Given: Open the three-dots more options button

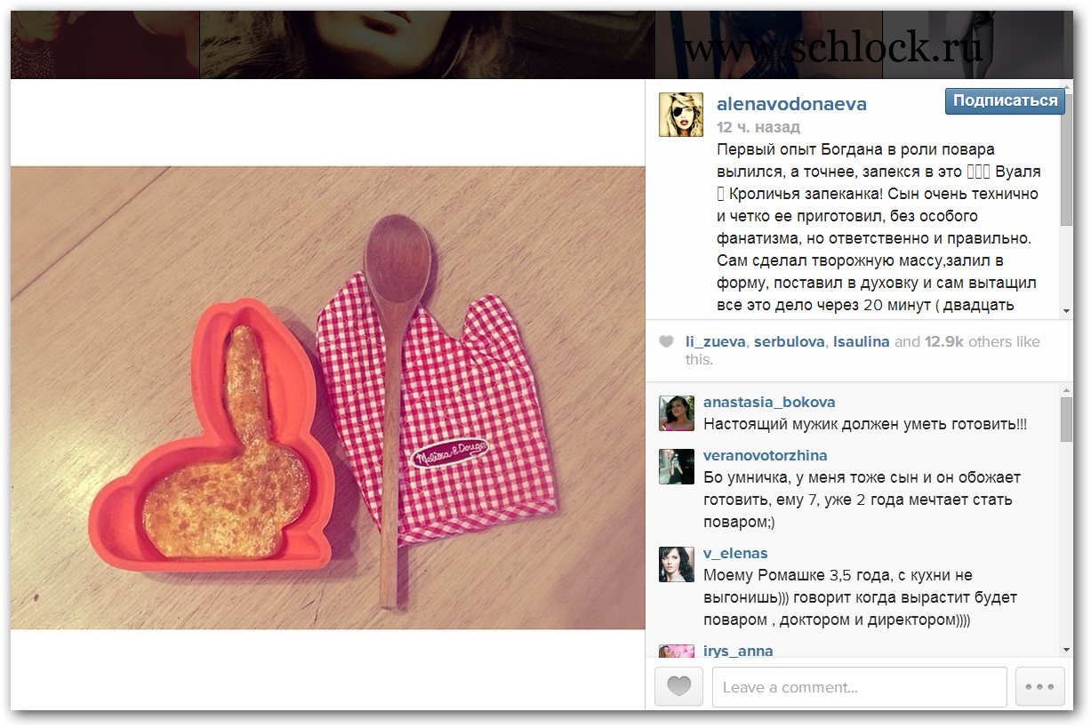Looking at the screenshot, I should [x=1039, y=687].
